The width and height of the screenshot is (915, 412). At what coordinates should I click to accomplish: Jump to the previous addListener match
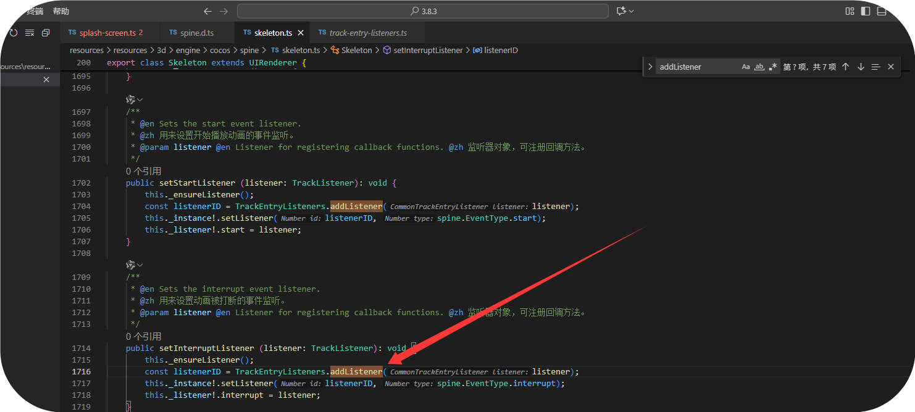pyautogui.click(x=846, y=67)
